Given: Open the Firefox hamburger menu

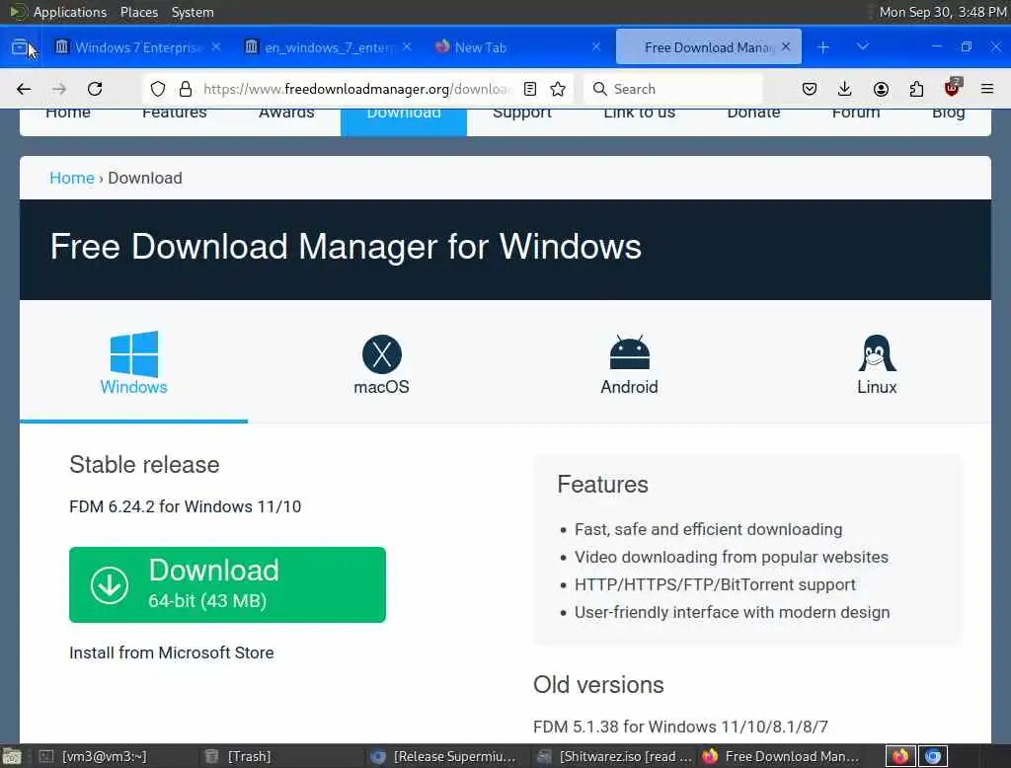Looking at the screenshot, I should point(987,89).
